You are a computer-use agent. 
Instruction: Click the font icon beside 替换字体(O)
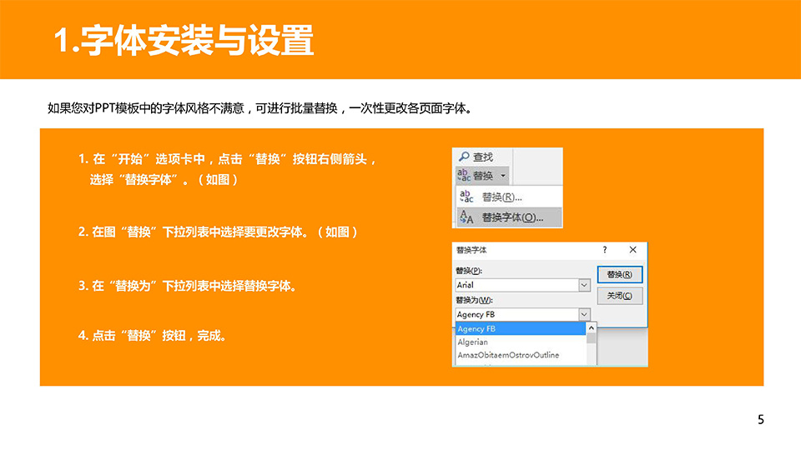pyautogui.click(x=467, y=217)
